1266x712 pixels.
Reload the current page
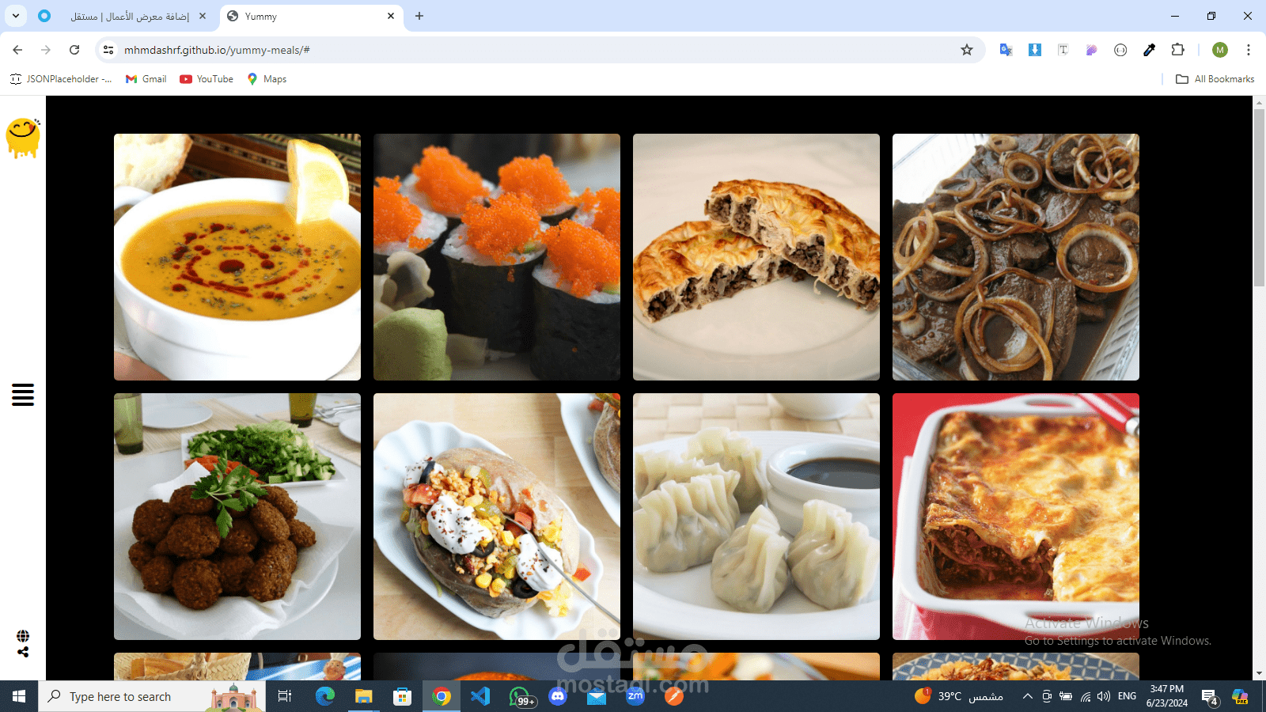(74, 50)
